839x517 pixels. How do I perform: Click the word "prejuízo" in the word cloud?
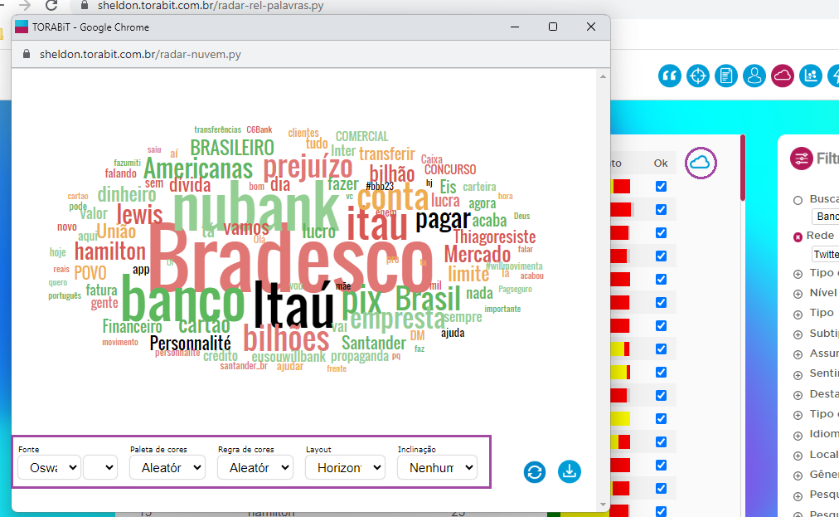click(308, 167)
